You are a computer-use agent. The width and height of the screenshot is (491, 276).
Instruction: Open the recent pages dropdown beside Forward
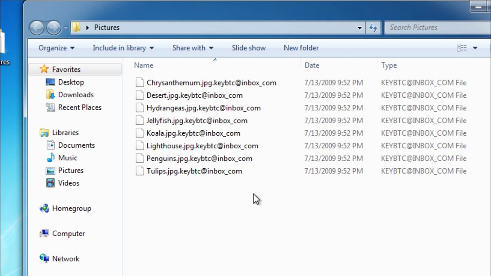click(x=65, y=28)
